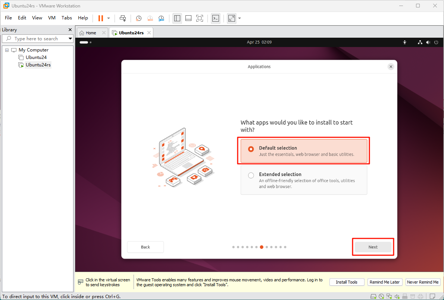Open the VM menu
This screenshot has width=444, height=300.
[x=52, y=18]
